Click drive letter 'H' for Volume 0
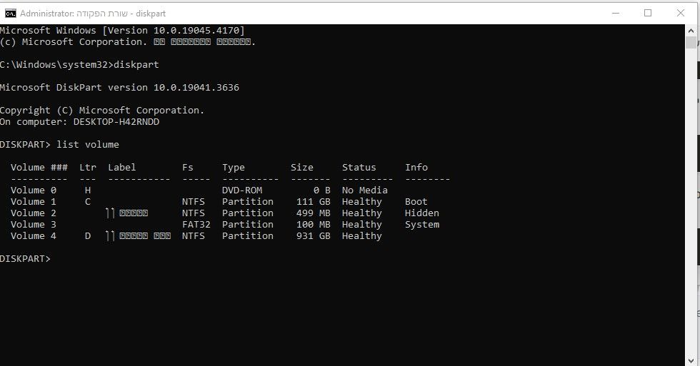The image size is (700, 366). (x=88, y=190)
